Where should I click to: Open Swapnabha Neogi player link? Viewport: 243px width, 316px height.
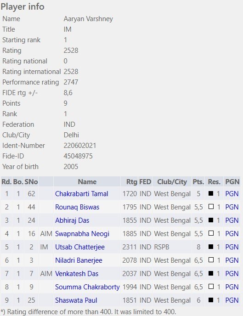click(x=82, y=234)
